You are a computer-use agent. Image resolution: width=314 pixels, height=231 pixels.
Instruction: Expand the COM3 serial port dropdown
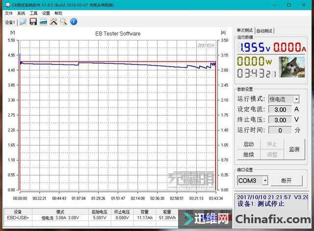click(x=265, y=181)
